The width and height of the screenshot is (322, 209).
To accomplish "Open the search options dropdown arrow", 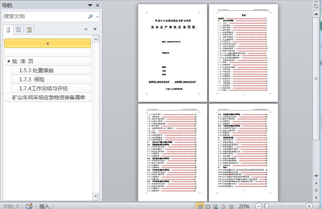I will click(x=98, y=17).
